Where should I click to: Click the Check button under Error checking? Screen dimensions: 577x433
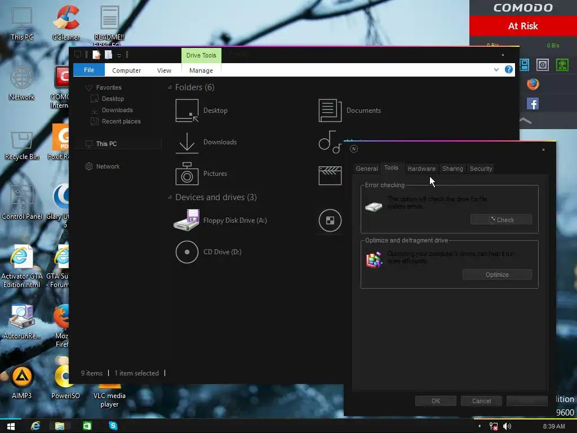click(x=501, y=220)
